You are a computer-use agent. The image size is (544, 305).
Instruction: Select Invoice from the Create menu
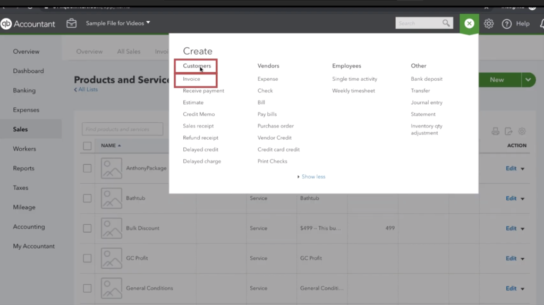[x=192, y=79]
